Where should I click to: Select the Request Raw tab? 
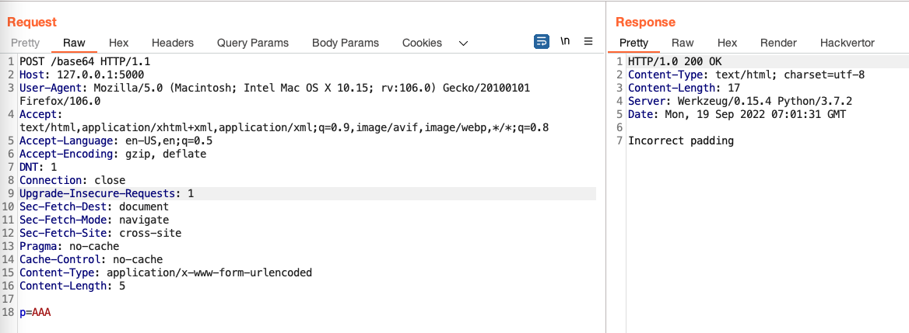[x=74, y=43]
